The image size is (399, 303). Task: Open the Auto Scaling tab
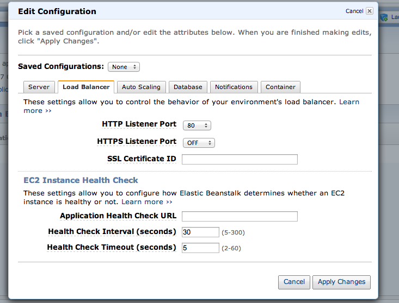141,87
